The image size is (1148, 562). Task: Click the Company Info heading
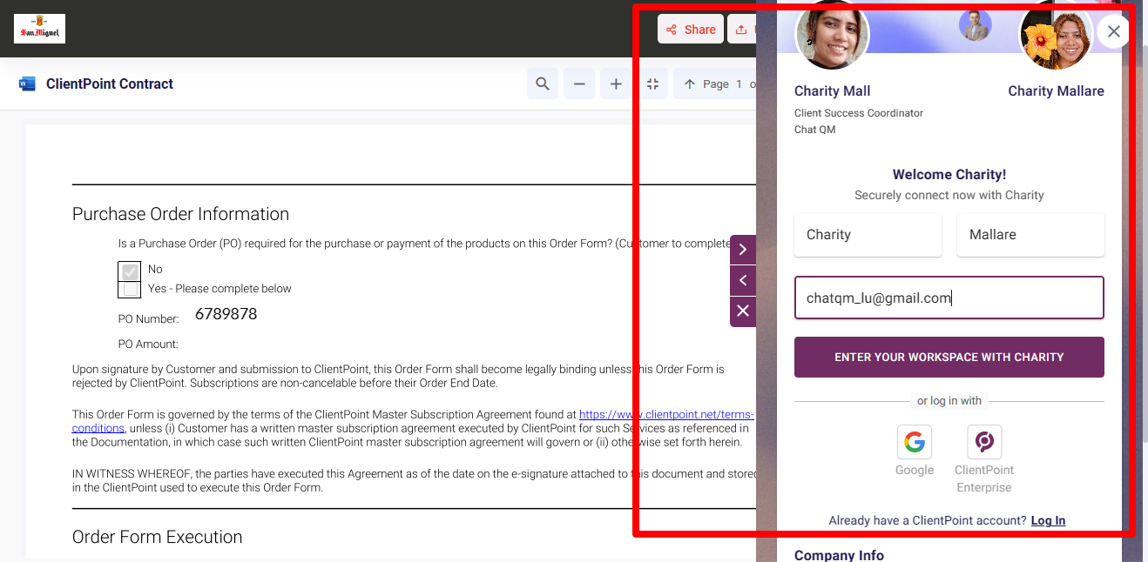pos(839,554)
